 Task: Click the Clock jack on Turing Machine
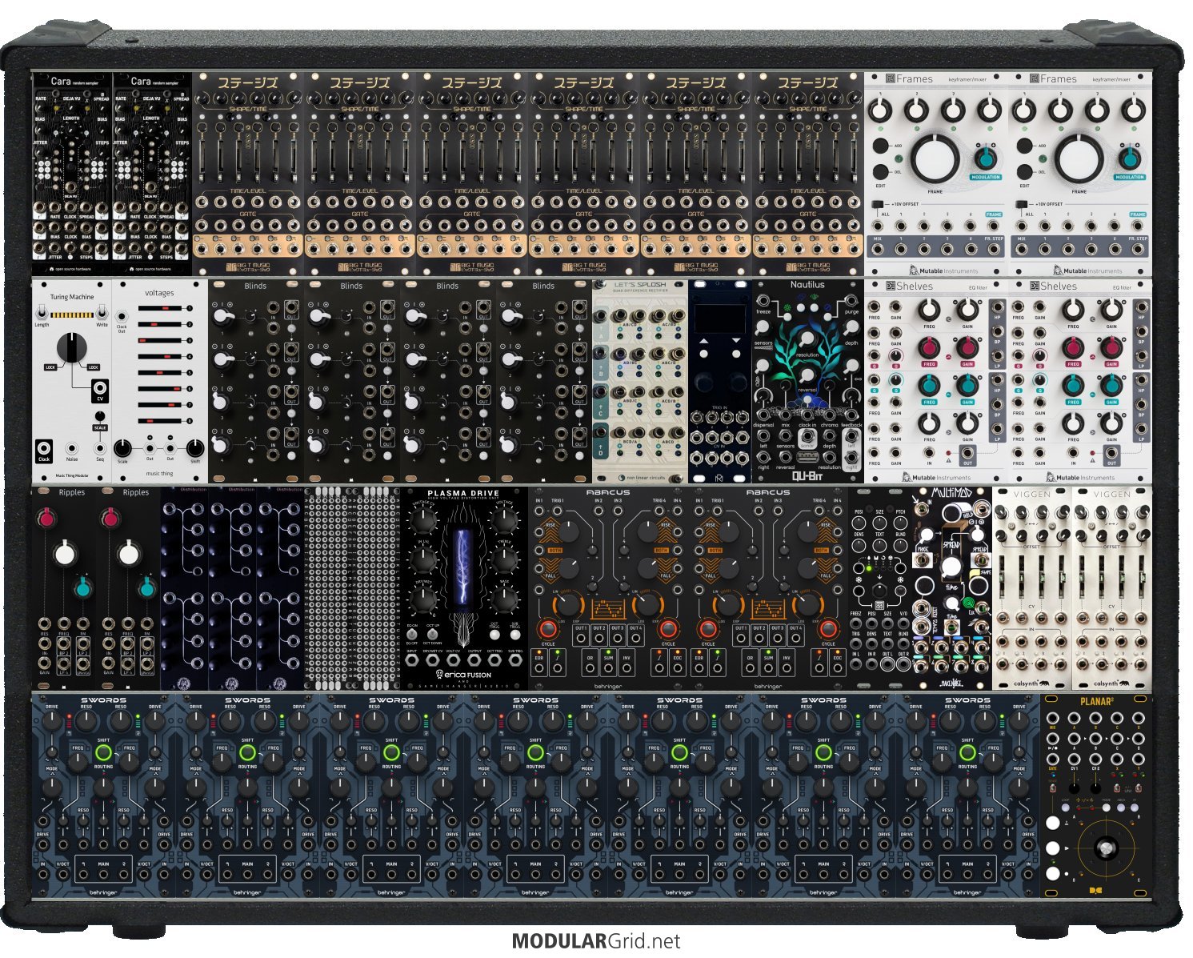[44, 449]
